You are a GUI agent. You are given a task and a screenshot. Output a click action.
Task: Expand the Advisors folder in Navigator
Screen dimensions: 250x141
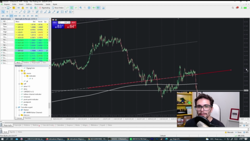click(19, 115)
